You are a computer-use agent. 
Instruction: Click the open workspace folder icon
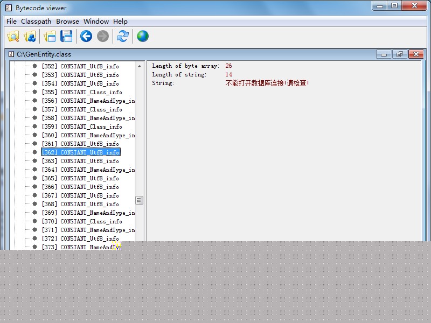click(x=50, y=36)
